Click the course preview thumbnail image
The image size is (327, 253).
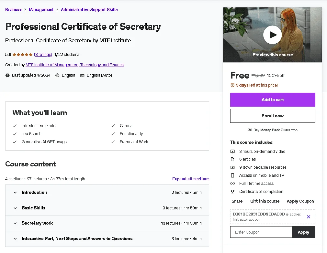tap(272, 35)
